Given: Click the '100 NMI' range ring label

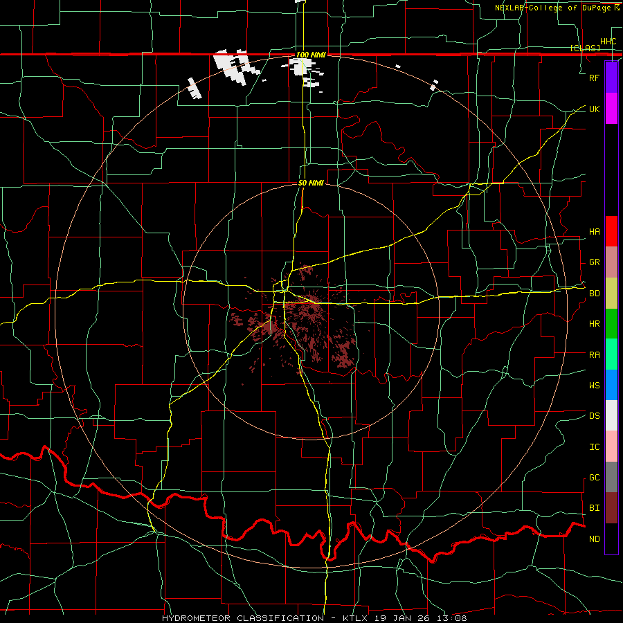Looking at the screenshot, I should pos(311,55).
